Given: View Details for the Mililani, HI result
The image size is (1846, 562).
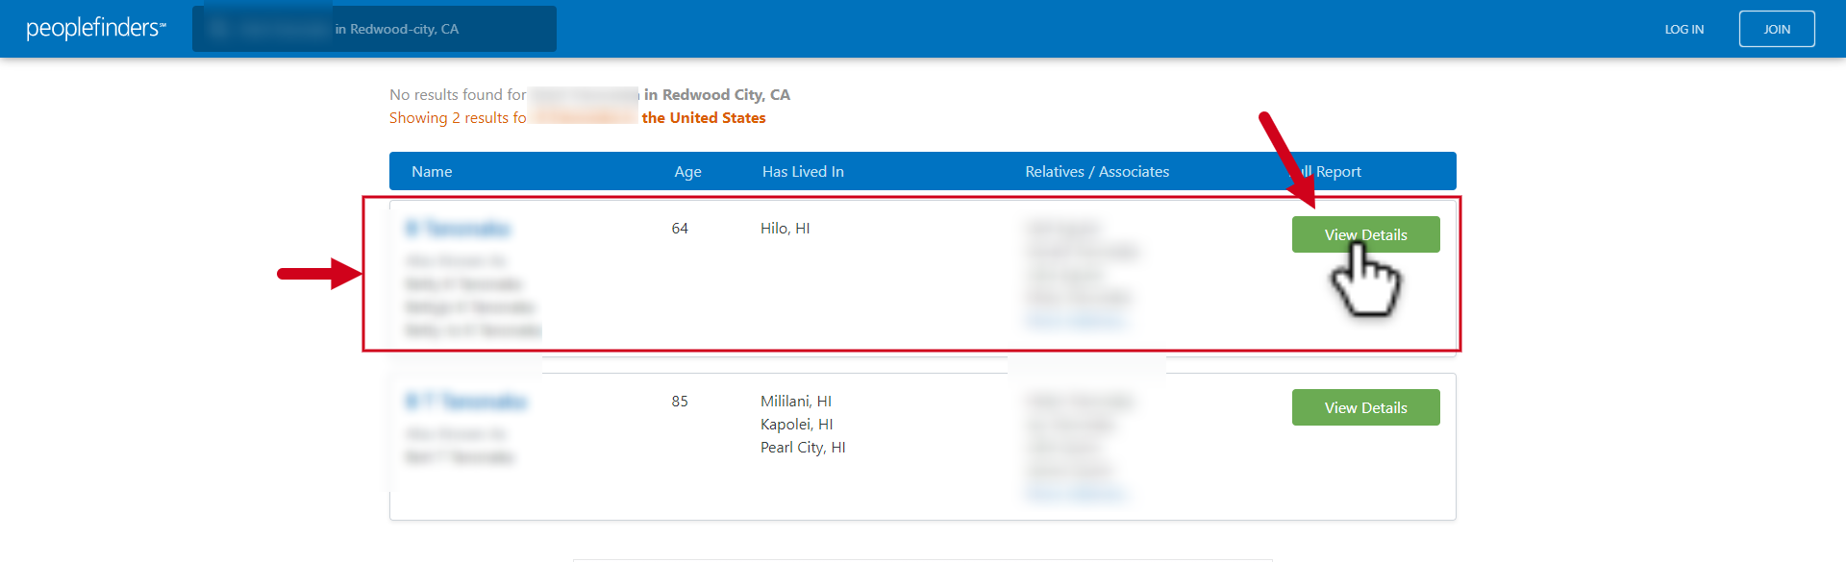Looking at the screenshot, I should pyautogui.click(x=1365, y=407).
